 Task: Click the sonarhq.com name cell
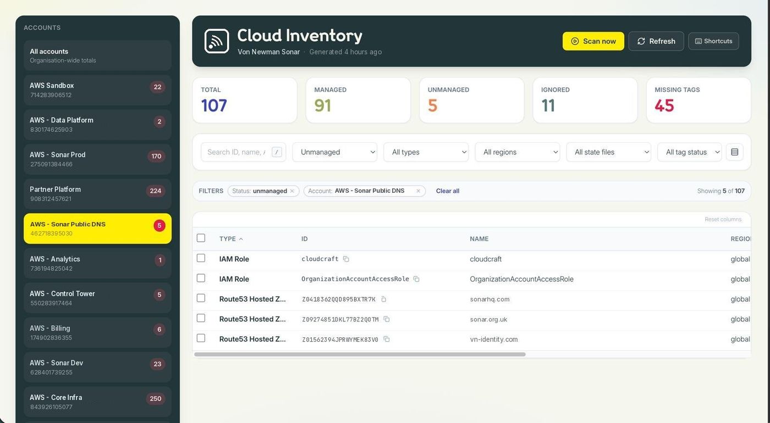490,299
